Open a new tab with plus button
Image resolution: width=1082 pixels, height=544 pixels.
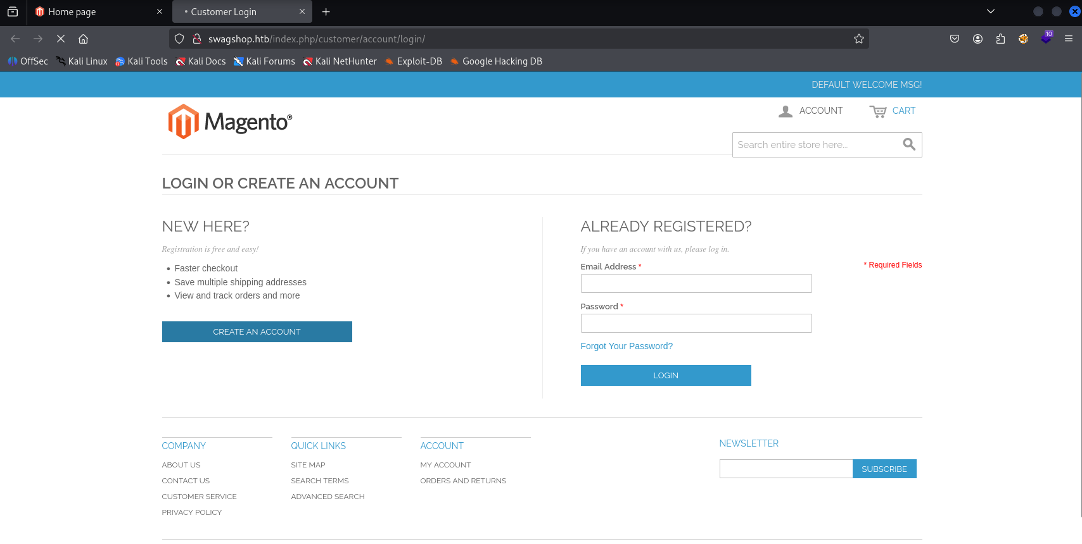pyautogui.click(x=326, y=11)
